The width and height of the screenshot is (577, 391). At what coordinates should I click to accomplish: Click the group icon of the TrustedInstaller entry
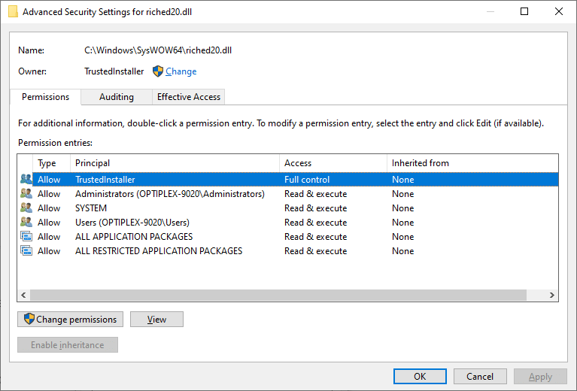point(26,179)
